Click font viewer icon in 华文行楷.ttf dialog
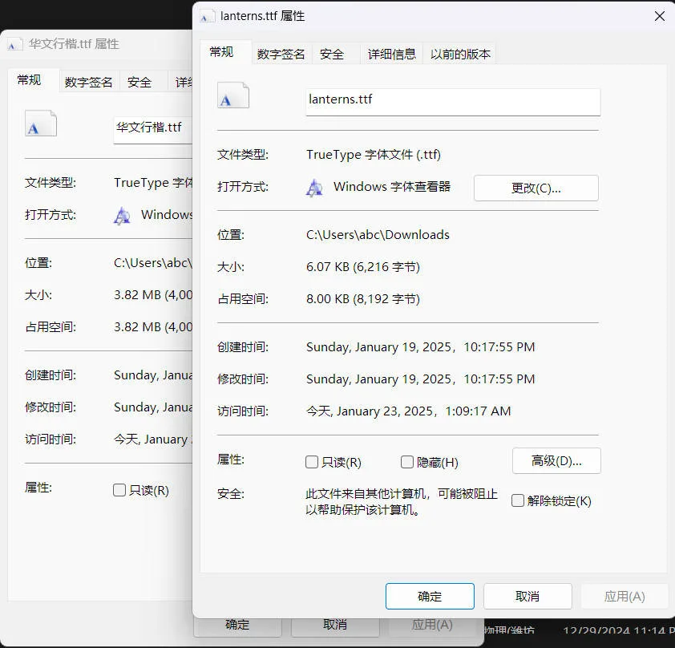The width and height of the screenshot is (675, 648). (123, 215)
